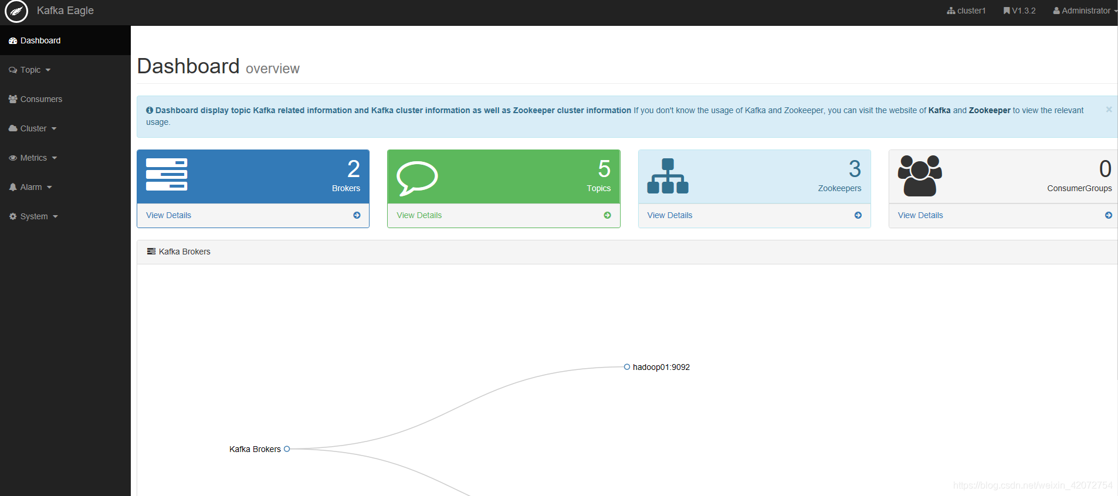Screen dimensions: 1118x496
Task: View Details for ConsumerGroups
Action: tap(920, 215)
